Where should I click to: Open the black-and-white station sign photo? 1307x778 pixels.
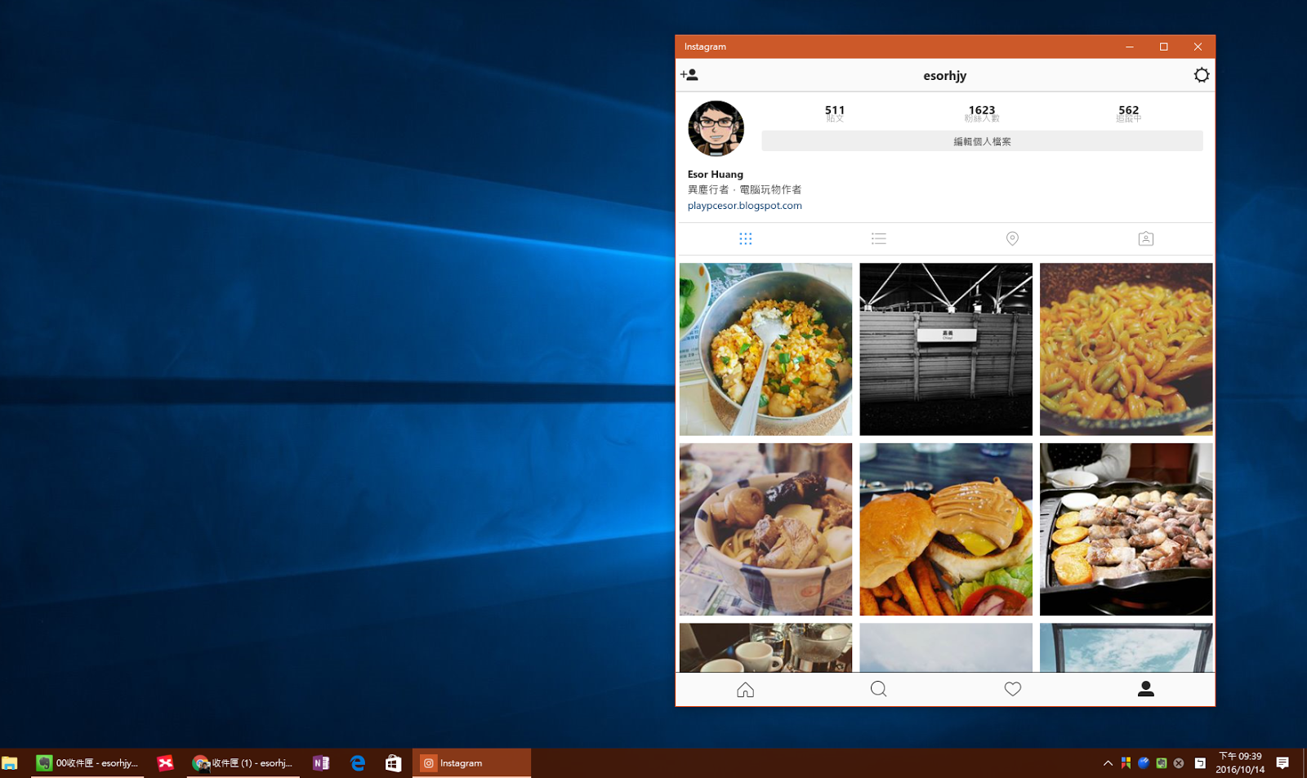click(x=946, y=349)
